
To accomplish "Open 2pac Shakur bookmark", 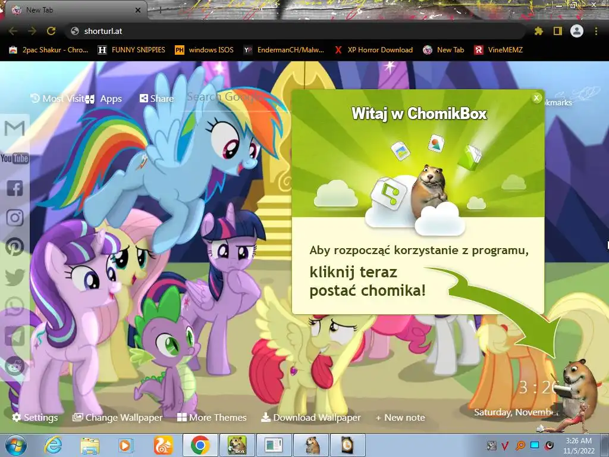I will (49, 50).
